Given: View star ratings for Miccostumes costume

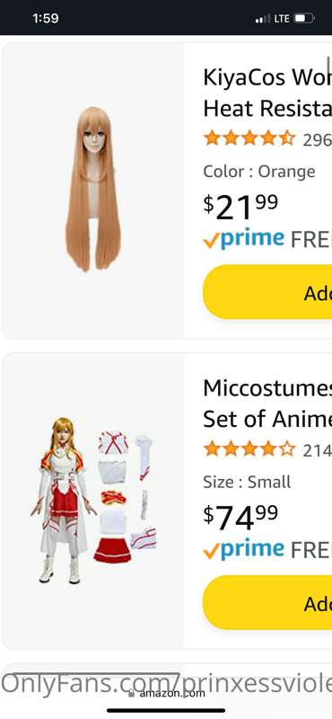Looking at the screenshot, I should [249, 448].
